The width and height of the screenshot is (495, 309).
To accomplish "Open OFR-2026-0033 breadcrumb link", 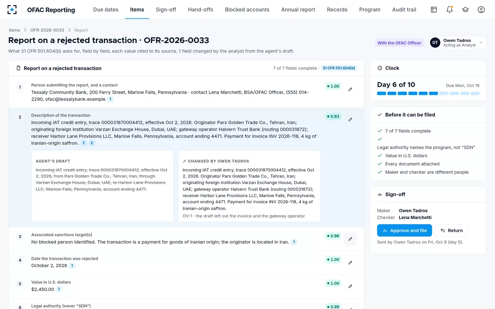I will [47, 30].
